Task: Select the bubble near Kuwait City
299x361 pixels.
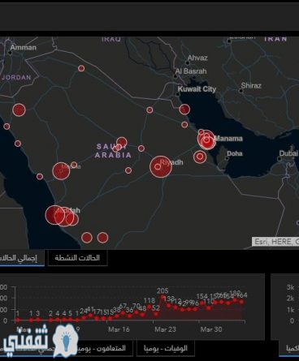Action: pyautogui.click(x=184, y=110)
